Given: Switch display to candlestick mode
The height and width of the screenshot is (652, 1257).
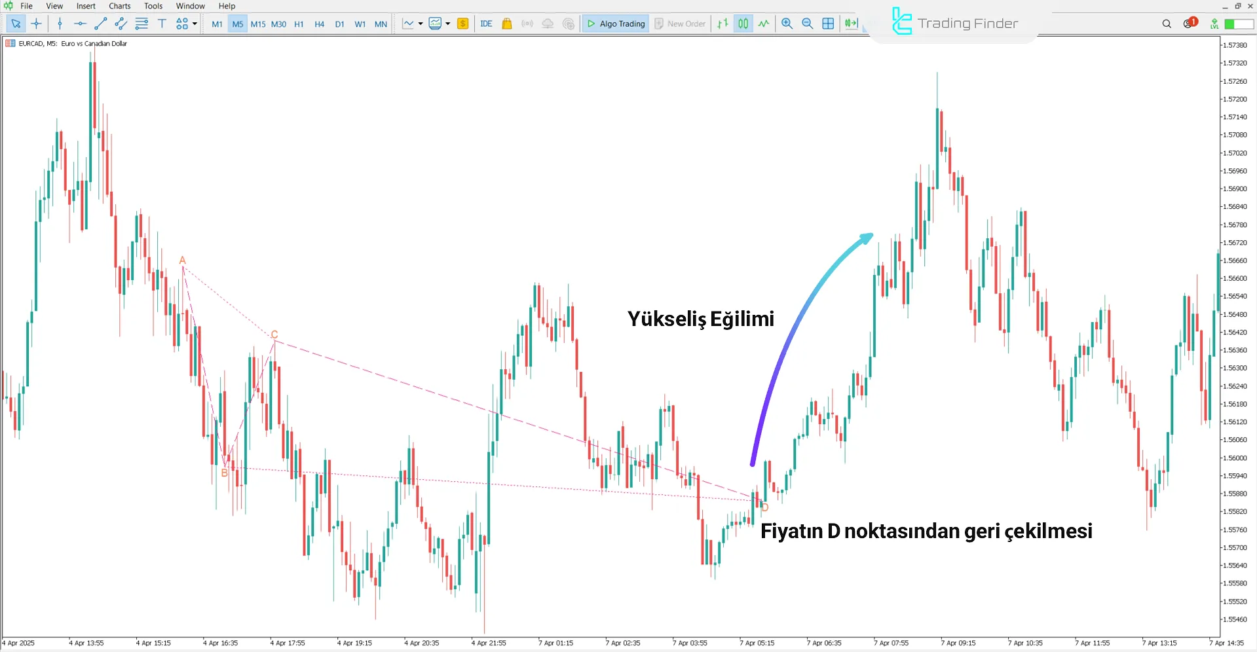Looking at the screenshot, I should pyautogui.click(x=743, y=24).
